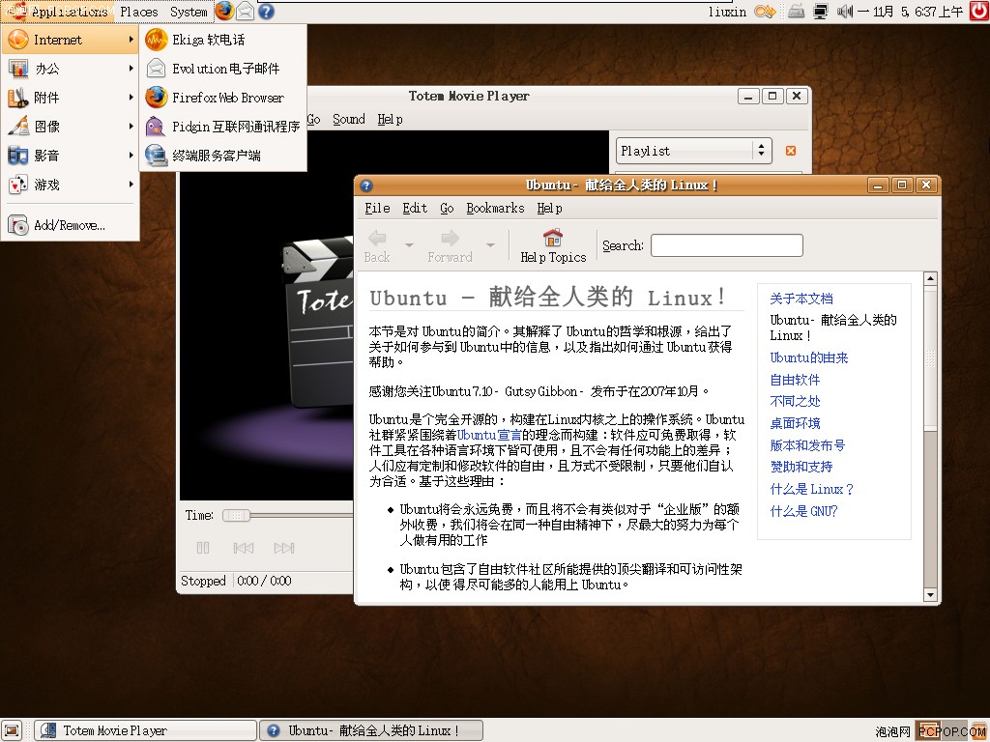Open Terminal Server Client entry (终端服务客户端)
Image resolution: width=990 pixels, height=742 pixels.
(x=223, y=156)
